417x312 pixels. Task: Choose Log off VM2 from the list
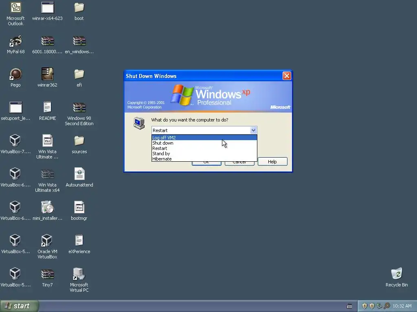pos(204,138)
